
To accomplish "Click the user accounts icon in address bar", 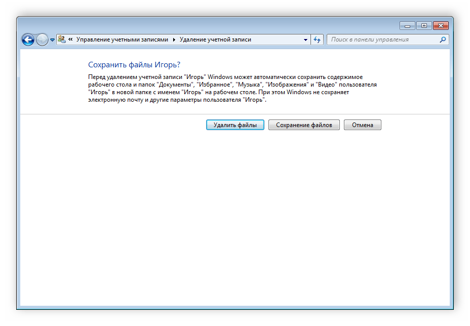I will click(62, 39).
